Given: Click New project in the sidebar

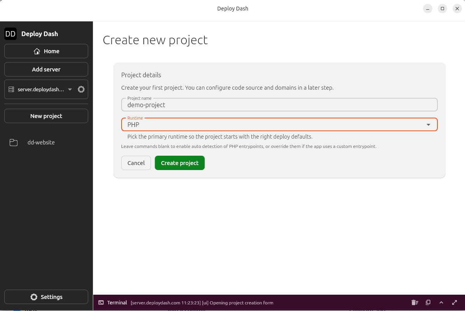Looking at the screenshot, I should pyautogui.click(x=46, y=116).
